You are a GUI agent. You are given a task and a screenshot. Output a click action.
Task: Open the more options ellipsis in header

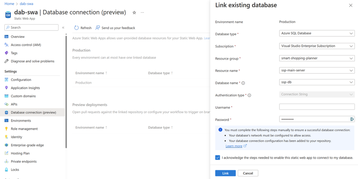click(x=142, y=13)
